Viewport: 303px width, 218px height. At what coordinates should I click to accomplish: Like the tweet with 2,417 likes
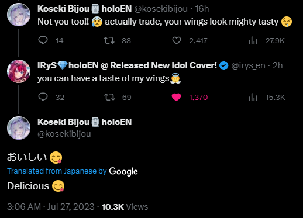[177, 40]
